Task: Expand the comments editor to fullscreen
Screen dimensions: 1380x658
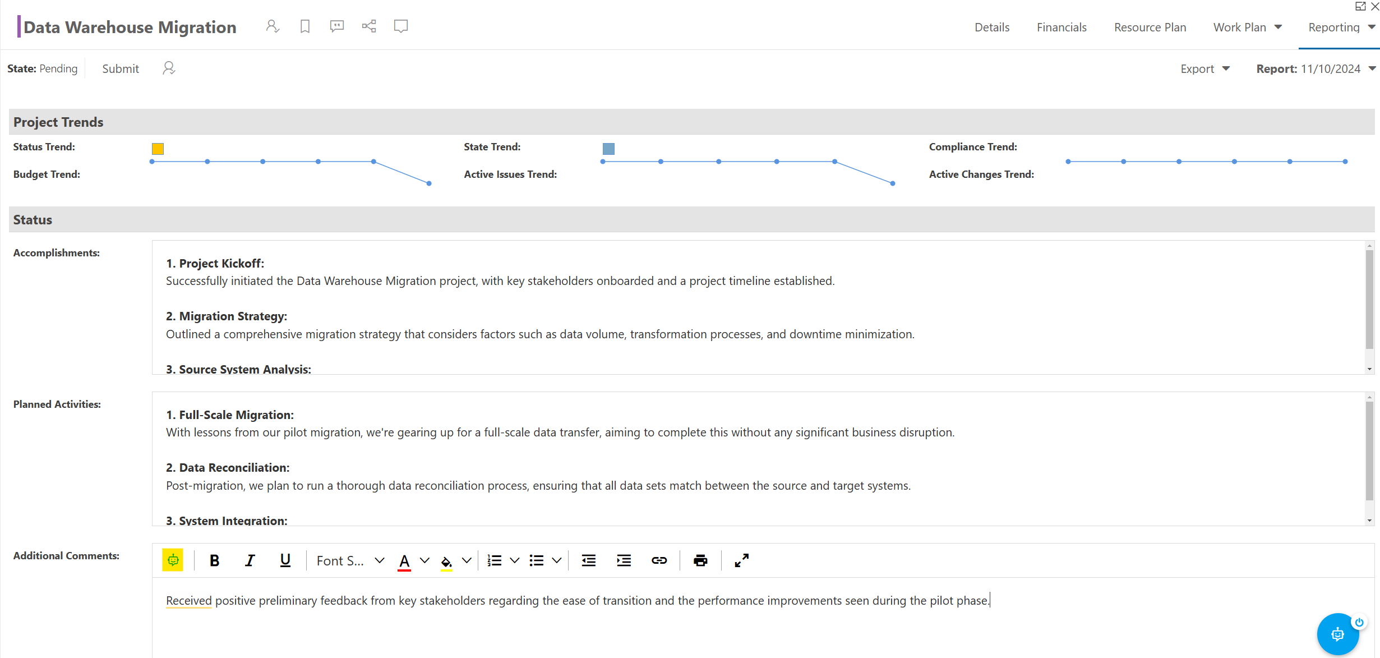Action: tap(742, 560)
